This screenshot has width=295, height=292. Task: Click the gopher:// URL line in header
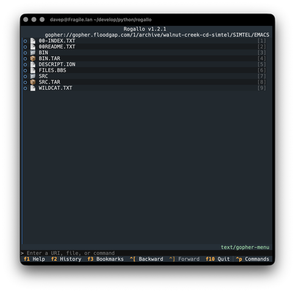(157, 35)
